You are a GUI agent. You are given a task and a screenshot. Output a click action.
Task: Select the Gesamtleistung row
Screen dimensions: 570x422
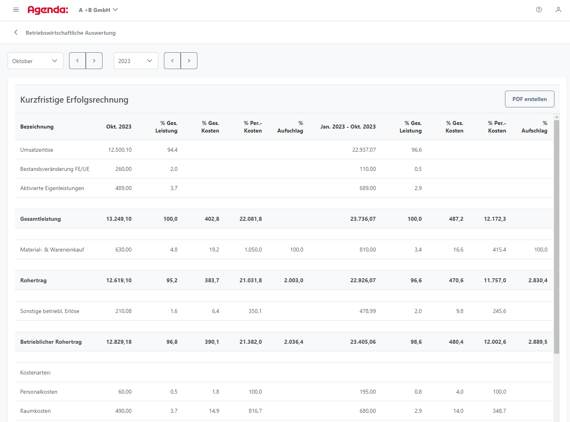point(40,219)
